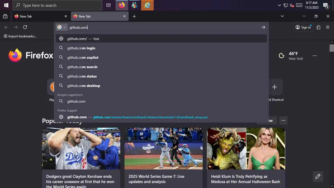This screenshot has width=334, height=188.
Task: Go forward to the next page
Action: tap(16, 27)
